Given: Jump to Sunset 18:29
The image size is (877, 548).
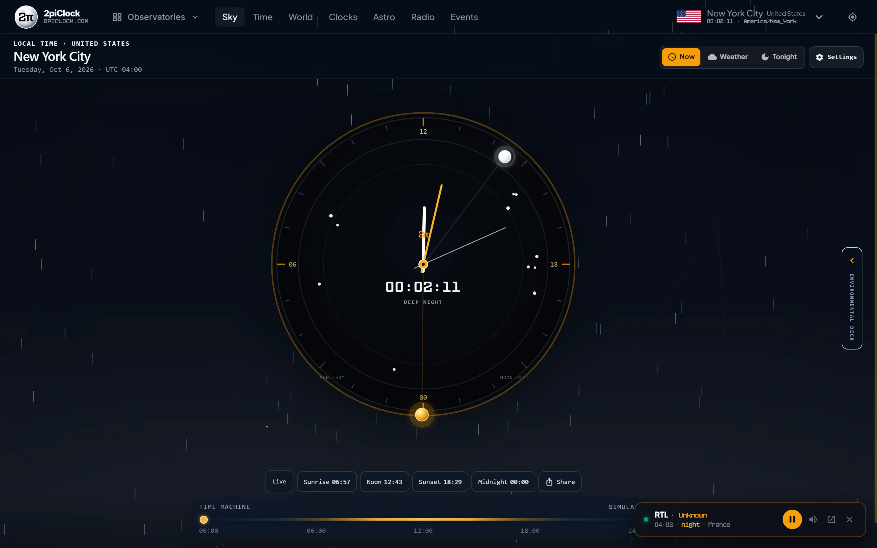Looking at the screenshot, I should coord(440,482).
